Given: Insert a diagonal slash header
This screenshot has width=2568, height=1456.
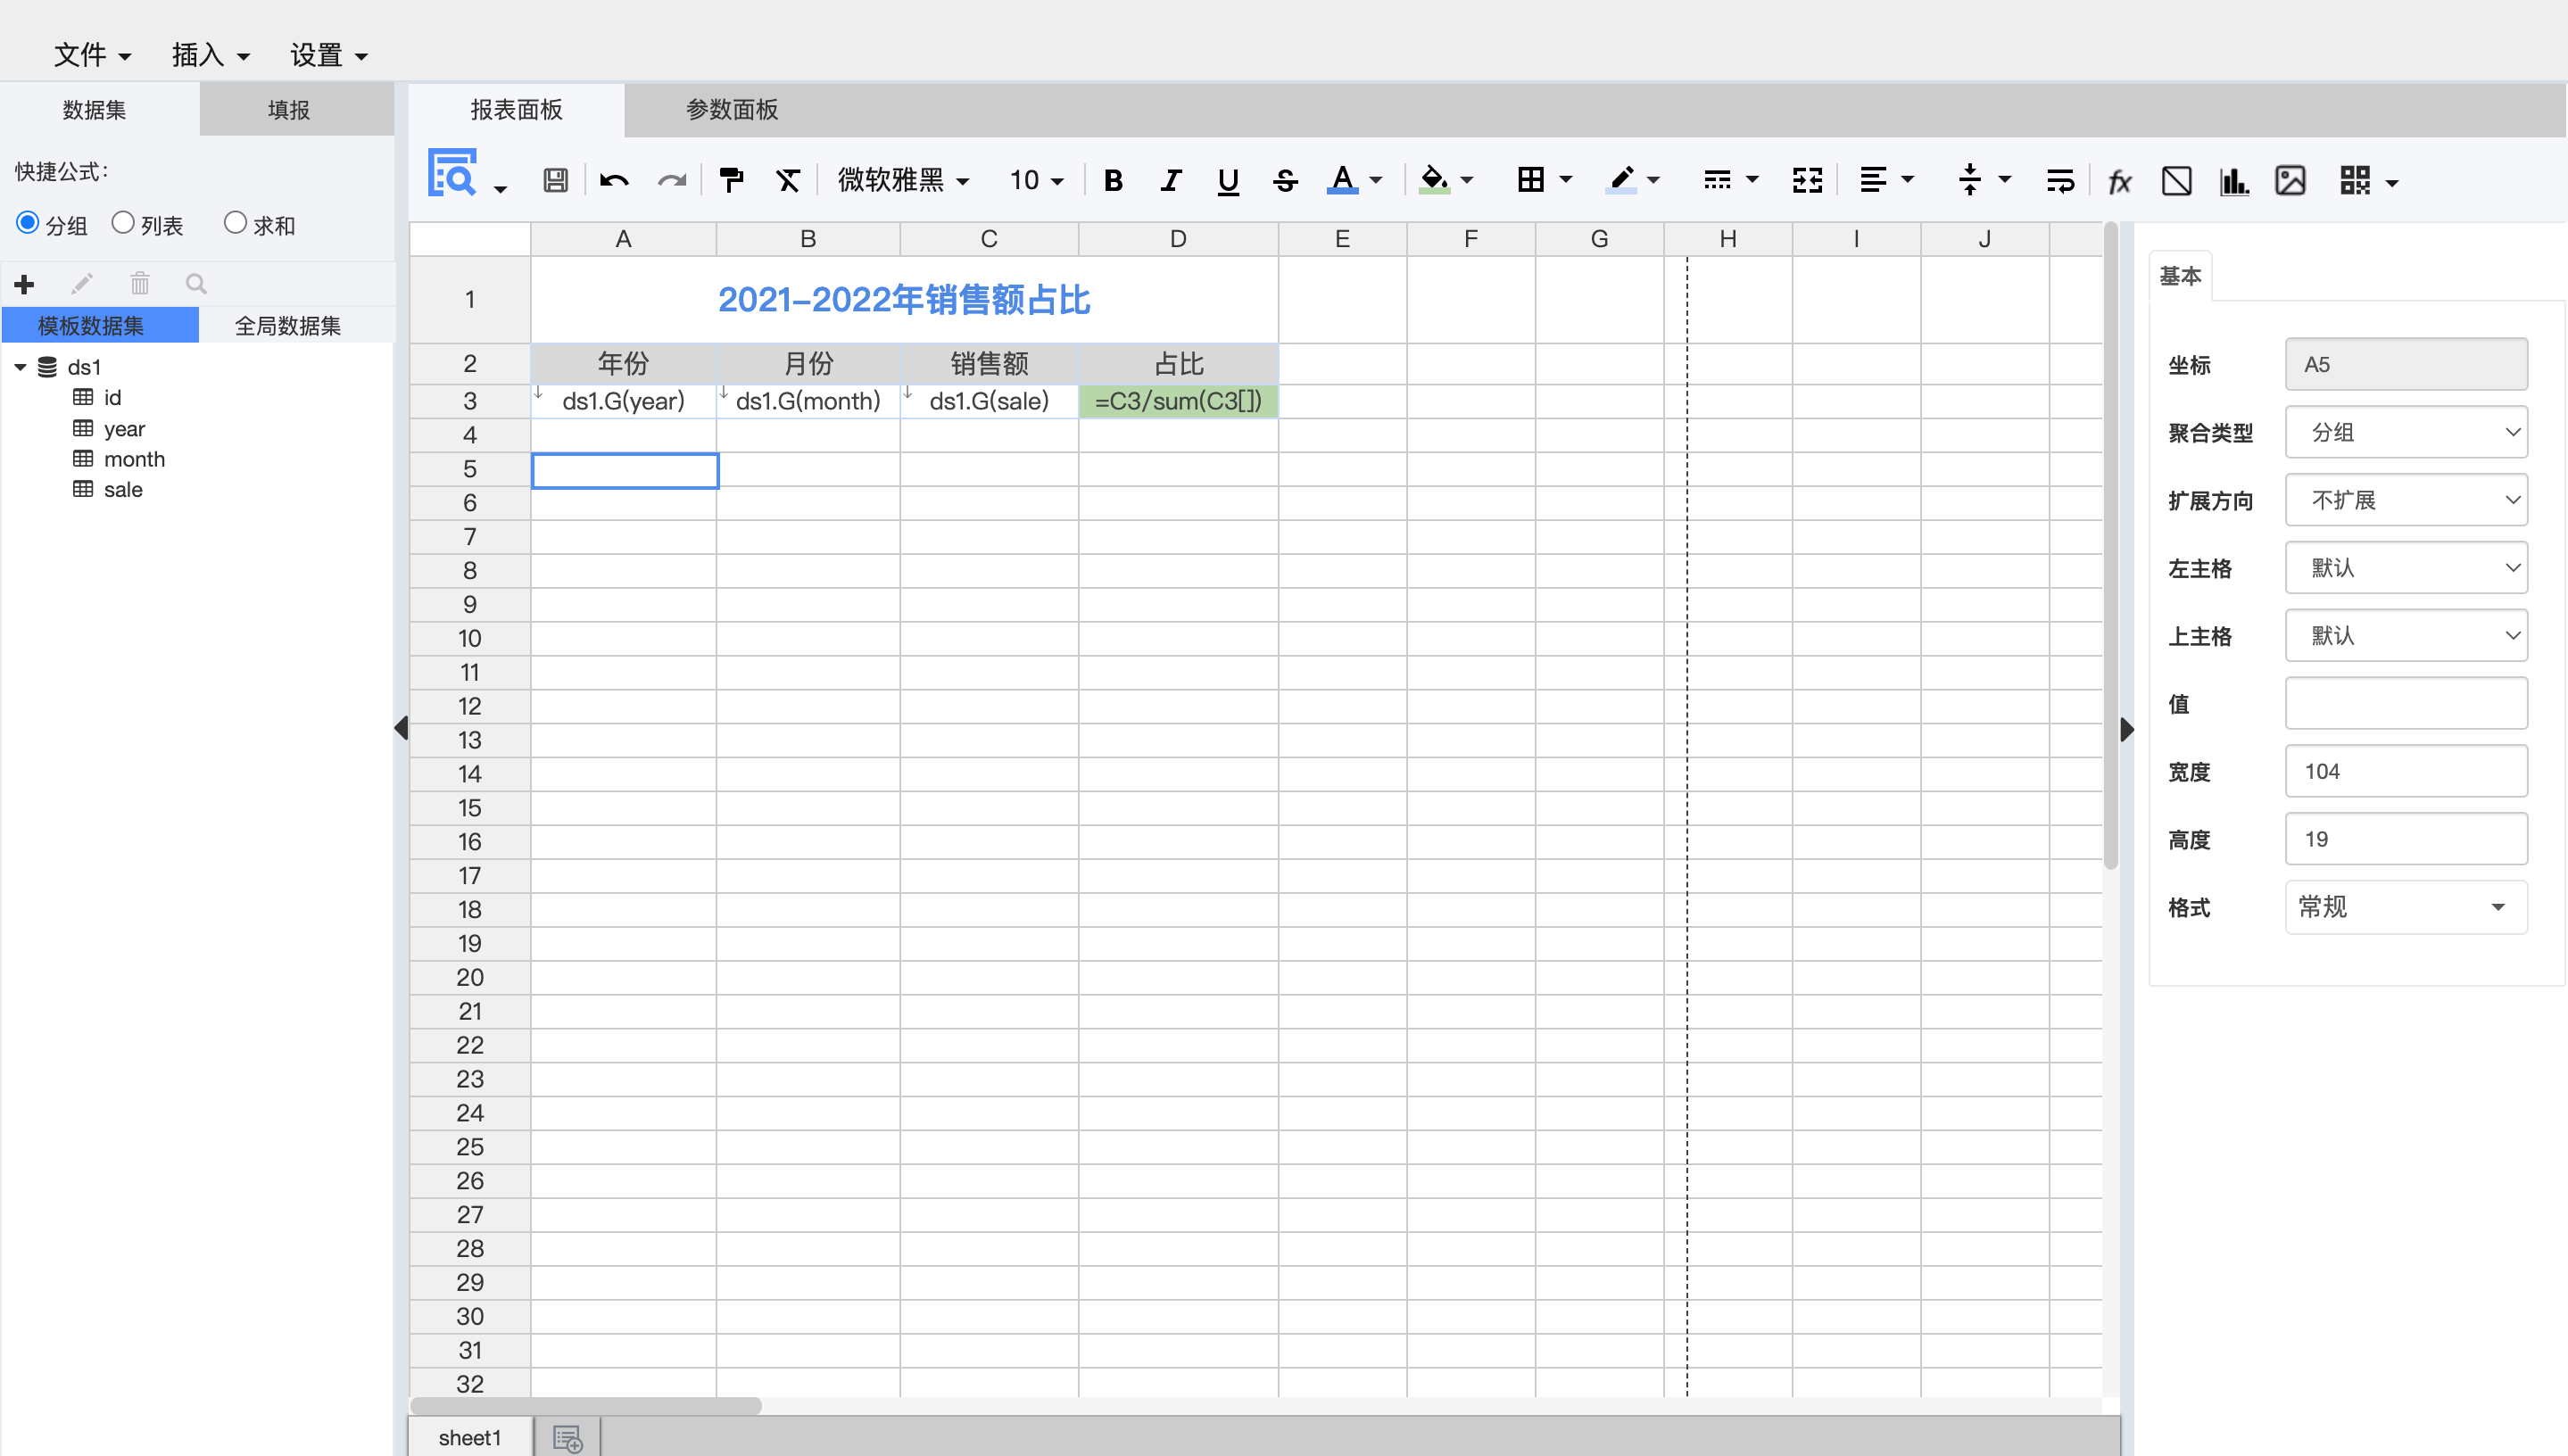Looking at the screenshot, I should [x=2176, y=181].
